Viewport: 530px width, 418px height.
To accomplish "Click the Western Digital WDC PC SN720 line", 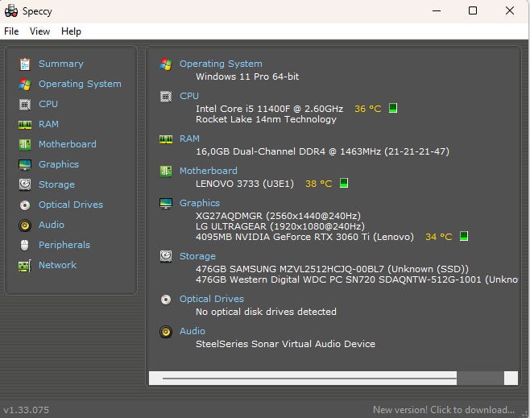I will click(x=357, y=279).
